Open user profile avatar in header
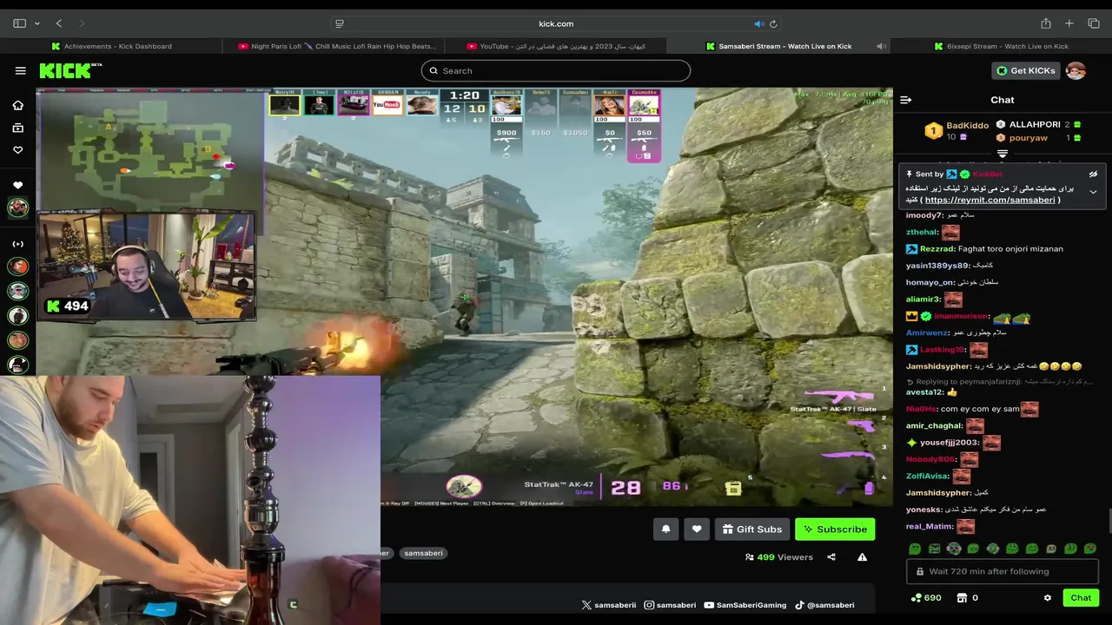1112x625 pixels. tap(1076, 71)
